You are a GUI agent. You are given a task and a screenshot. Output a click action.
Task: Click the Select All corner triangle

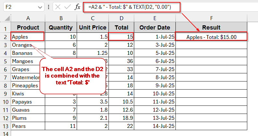pos(6,19)
